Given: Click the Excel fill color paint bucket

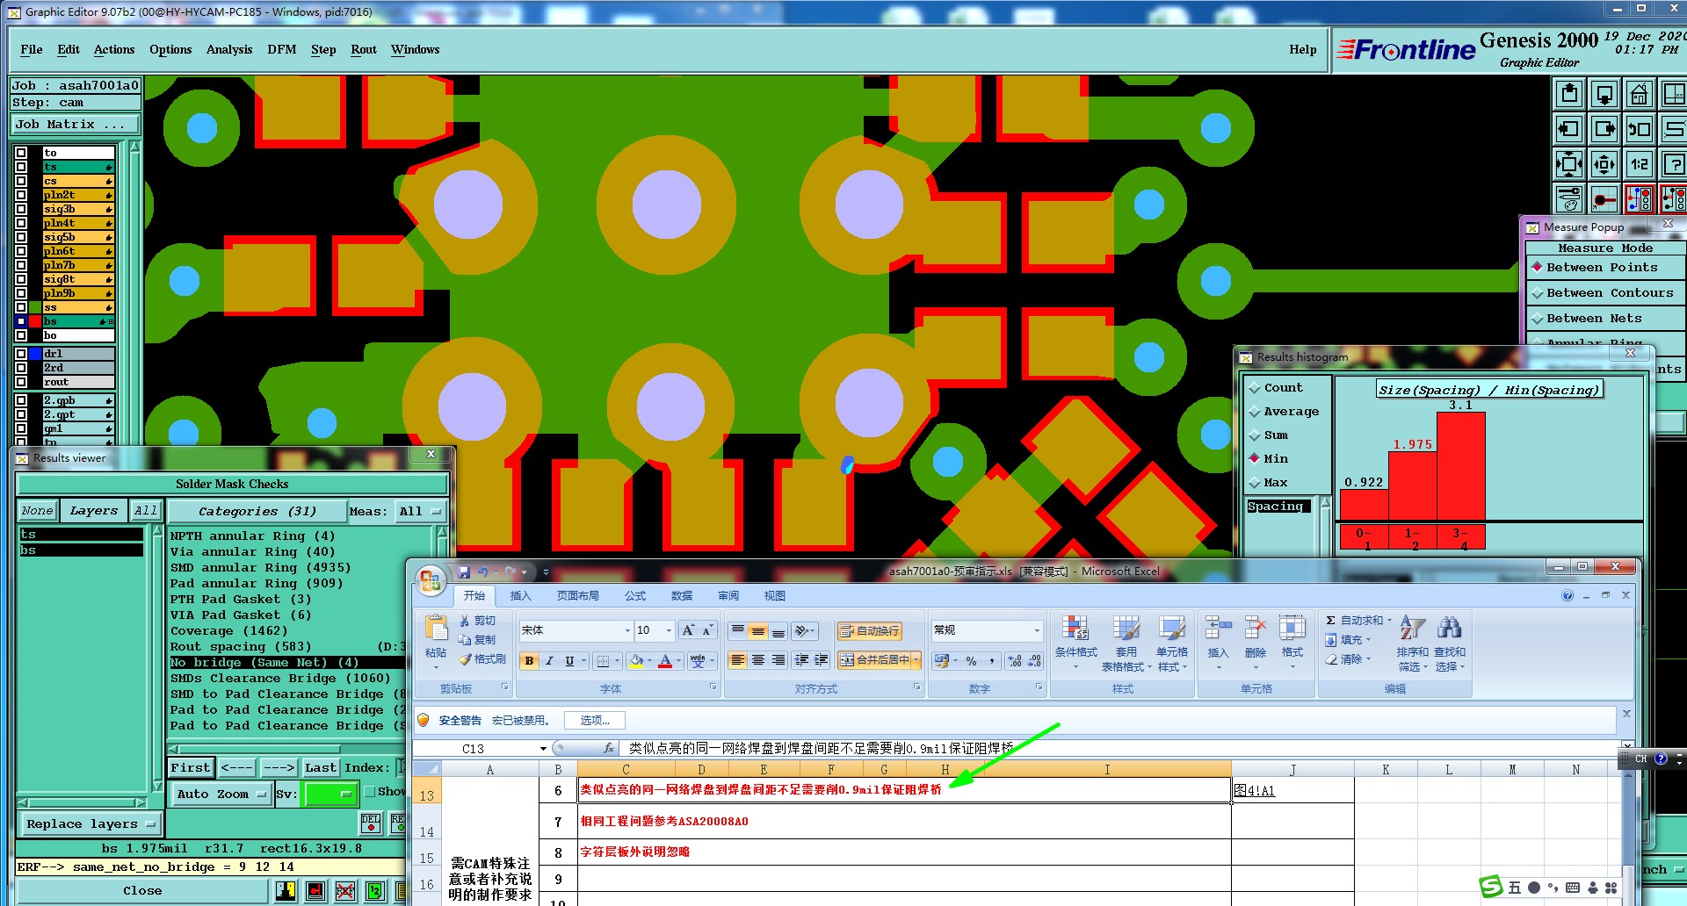Looking at the screenshot, I should 636,660.
